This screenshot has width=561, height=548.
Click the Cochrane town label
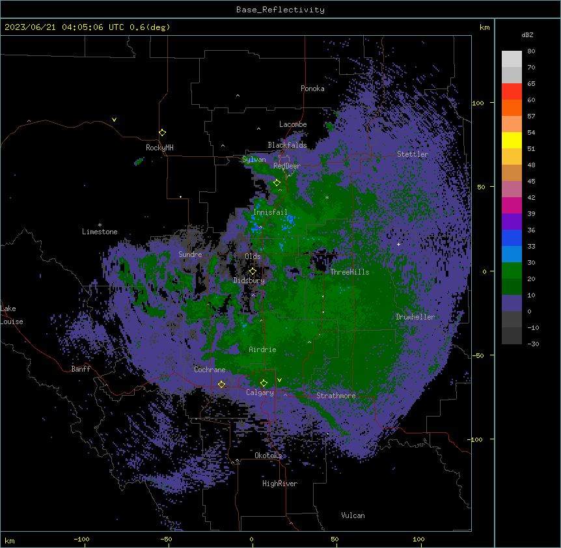click(210, 370)
